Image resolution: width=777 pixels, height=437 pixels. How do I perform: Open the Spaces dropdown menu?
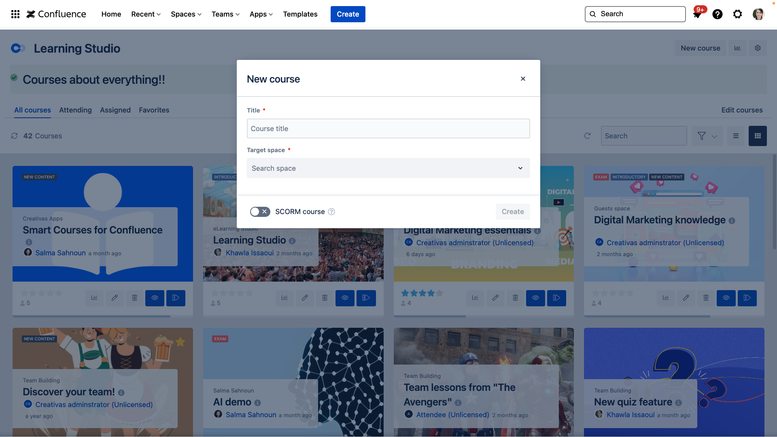click(x=186, y=14)
